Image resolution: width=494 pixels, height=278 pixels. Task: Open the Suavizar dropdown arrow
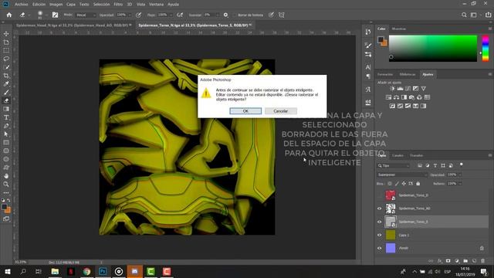click(217, 15)
